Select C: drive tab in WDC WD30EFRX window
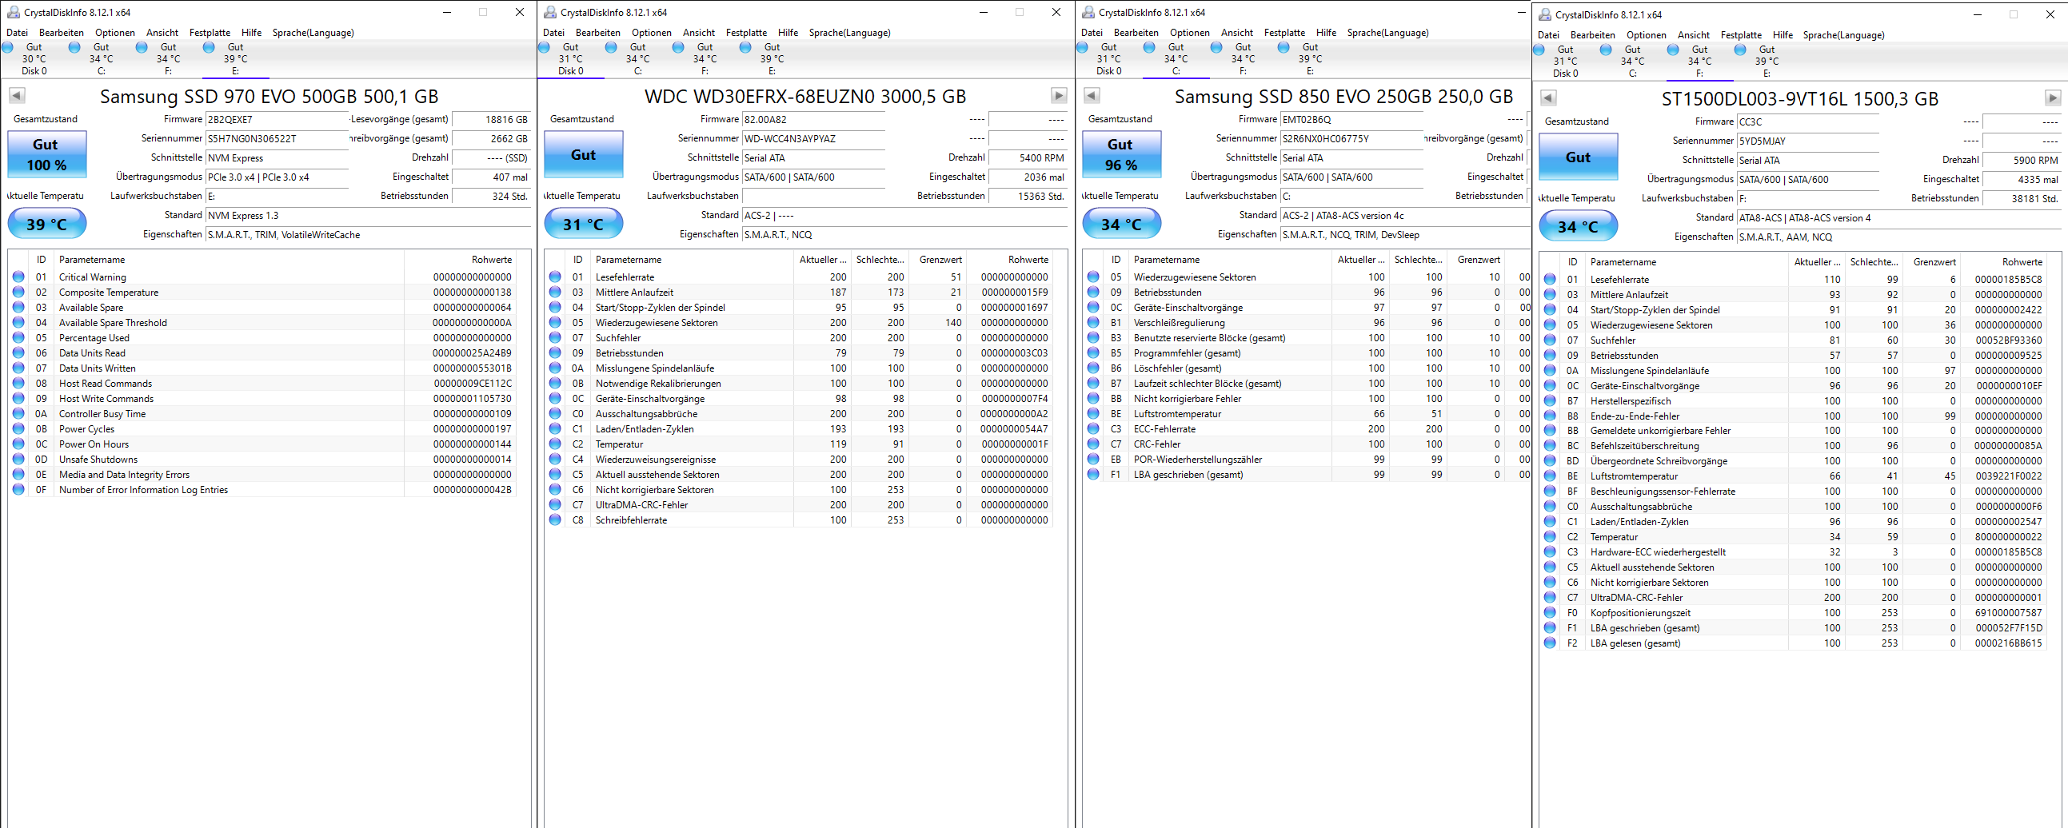Viewport: 2068px width, 828px height. point(638,59)
